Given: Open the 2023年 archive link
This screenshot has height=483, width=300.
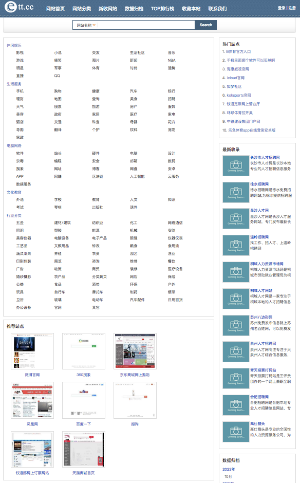Looking at the screenshot, I should 229,469.
